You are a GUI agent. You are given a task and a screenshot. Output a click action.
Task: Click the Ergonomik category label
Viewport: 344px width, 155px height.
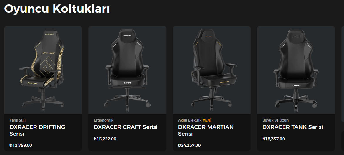[x=103, y=120]
